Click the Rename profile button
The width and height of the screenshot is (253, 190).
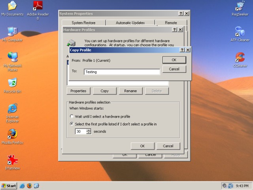coord(130,91)
